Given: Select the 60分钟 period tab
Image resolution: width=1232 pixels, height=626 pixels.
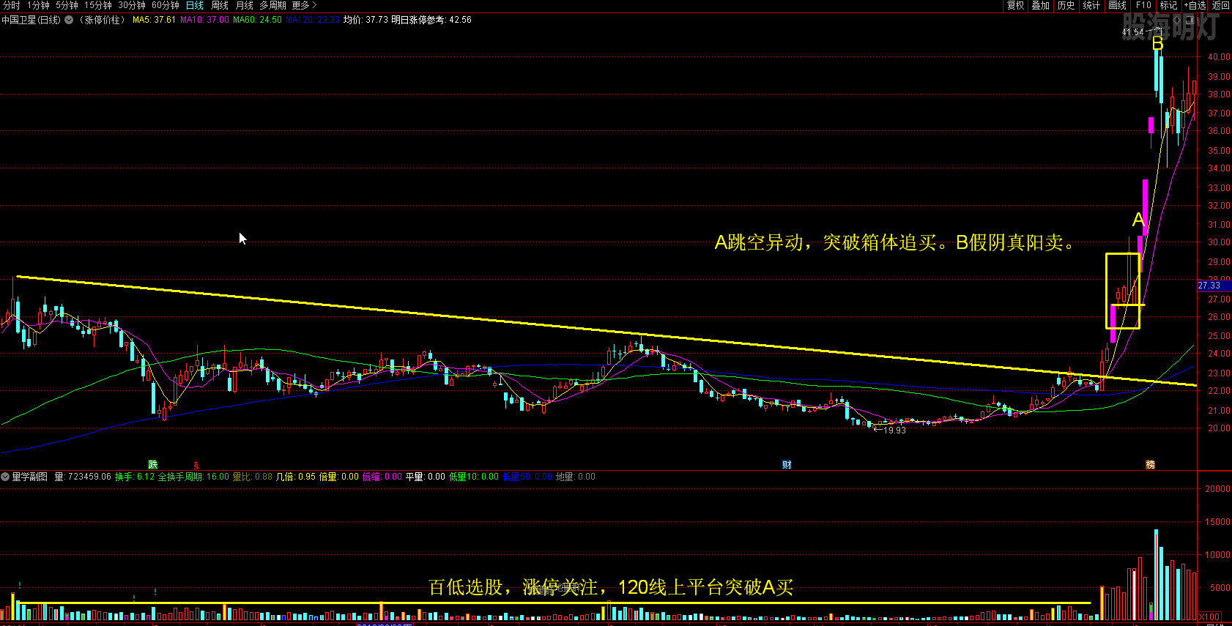Looking at the screenshot, I should tap(166, 5).
